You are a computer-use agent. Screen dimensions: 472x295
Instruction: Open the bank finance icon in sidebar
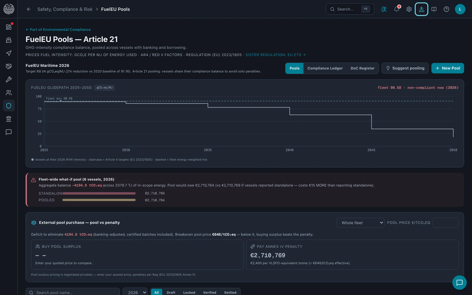click(x=9, y=119)
